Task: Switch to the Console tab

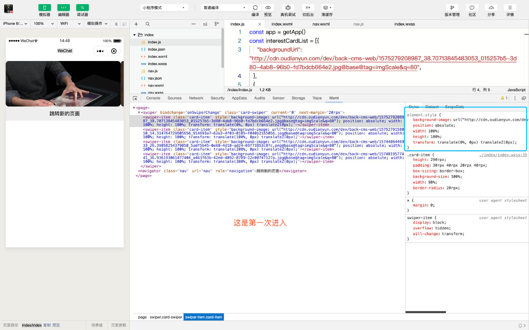Action: pos(153,98)
